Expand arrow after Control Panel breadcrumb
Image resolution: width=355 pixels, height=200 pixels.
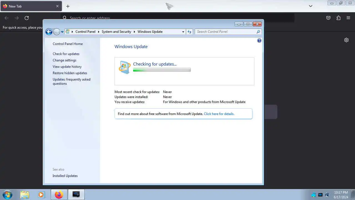98,32
